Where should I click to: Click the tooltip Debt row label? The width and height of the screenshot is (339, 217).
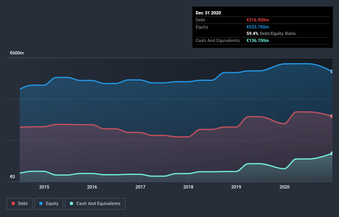[200, 20]
